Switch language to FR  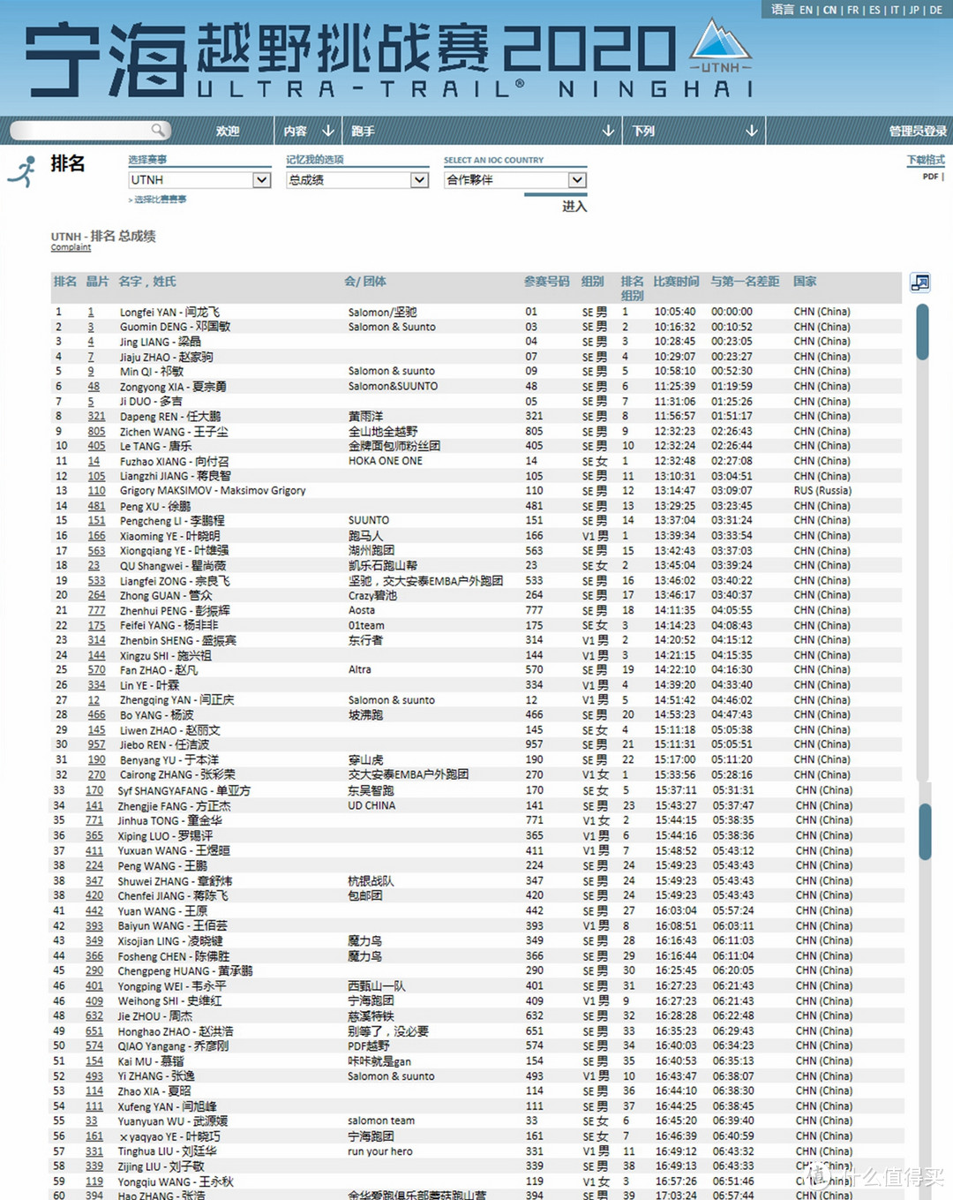pos(853,10)
